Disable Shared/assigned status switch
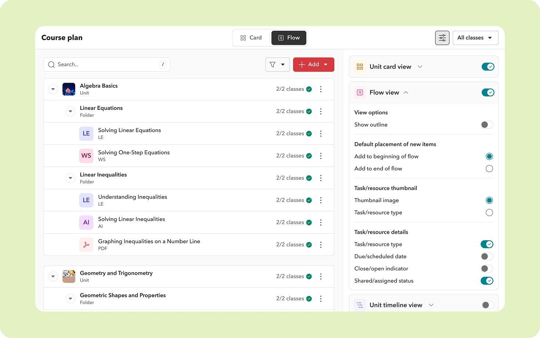 point(487,281)
